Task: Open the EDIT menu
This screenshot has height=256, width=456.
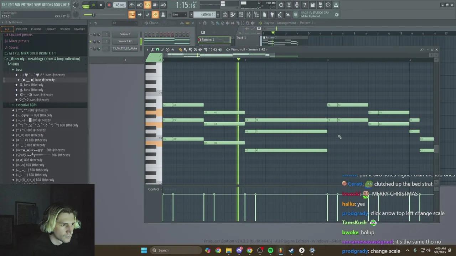Action: 11,5
